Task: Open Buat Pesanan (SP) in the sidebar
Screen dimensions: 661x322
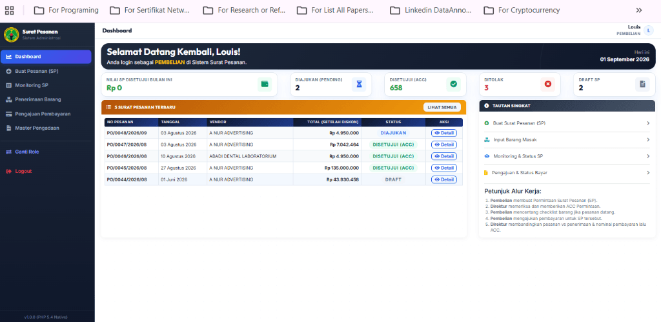Action: [47, 71]
